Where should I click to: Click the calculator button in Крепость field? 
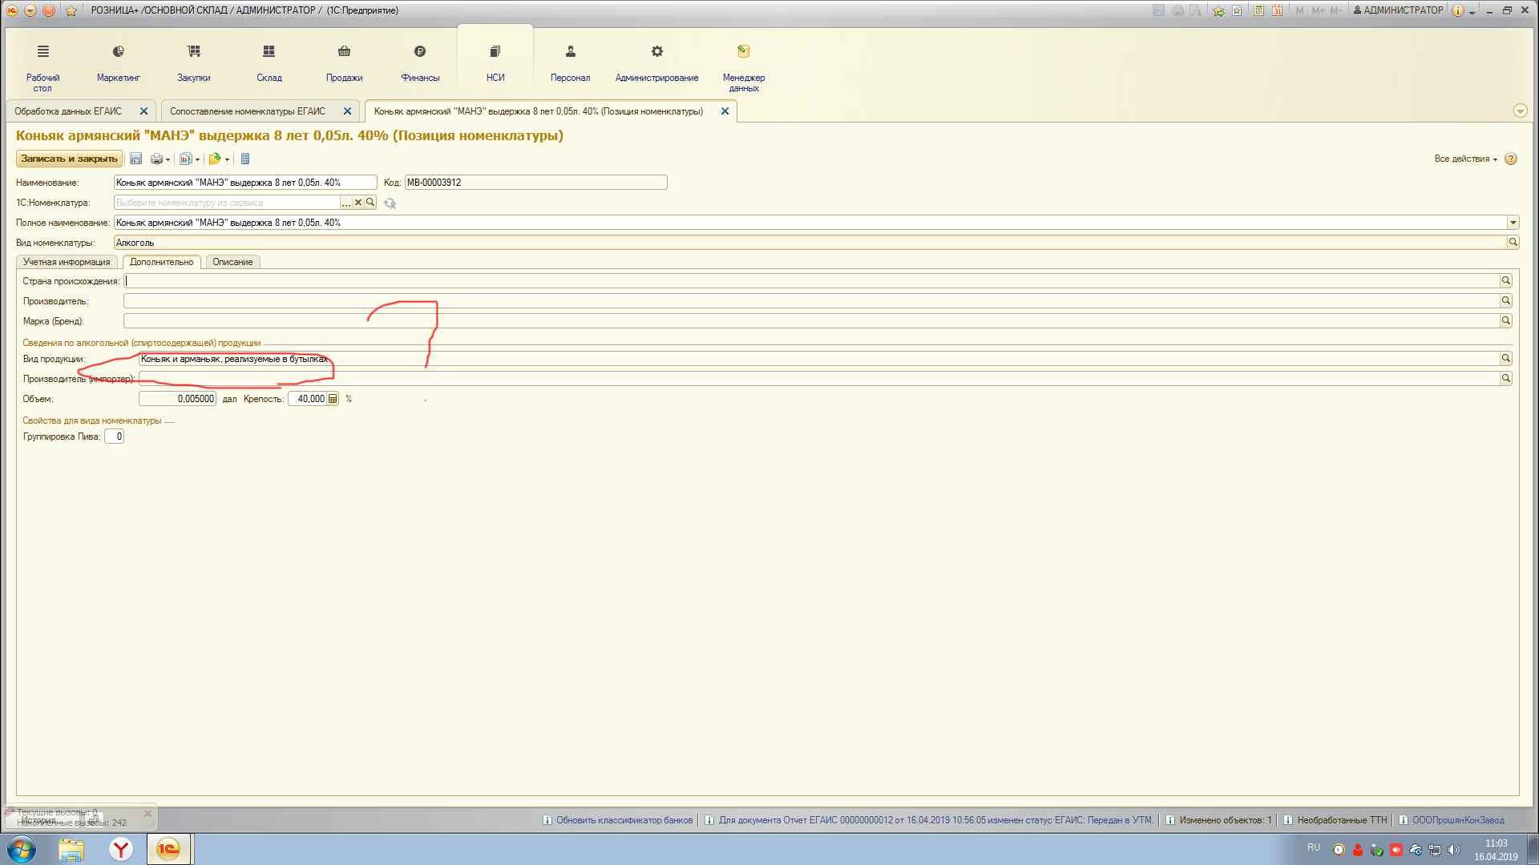(x=333, y=399)
